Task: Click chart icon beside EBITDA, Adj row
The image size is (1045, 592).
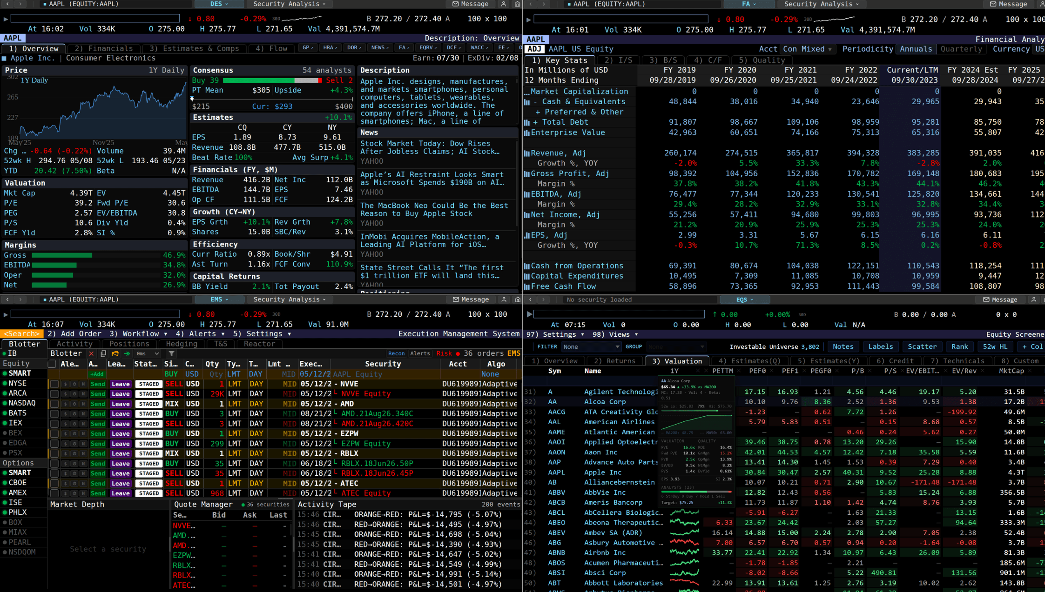Action: coord(527,194)
